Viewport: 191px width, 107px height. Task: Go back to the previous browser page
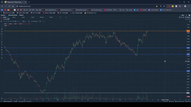2,6
